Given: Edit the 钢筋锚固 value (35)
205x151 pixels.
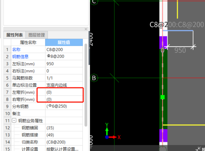Looking at the screenshot, I should [64, 128].
